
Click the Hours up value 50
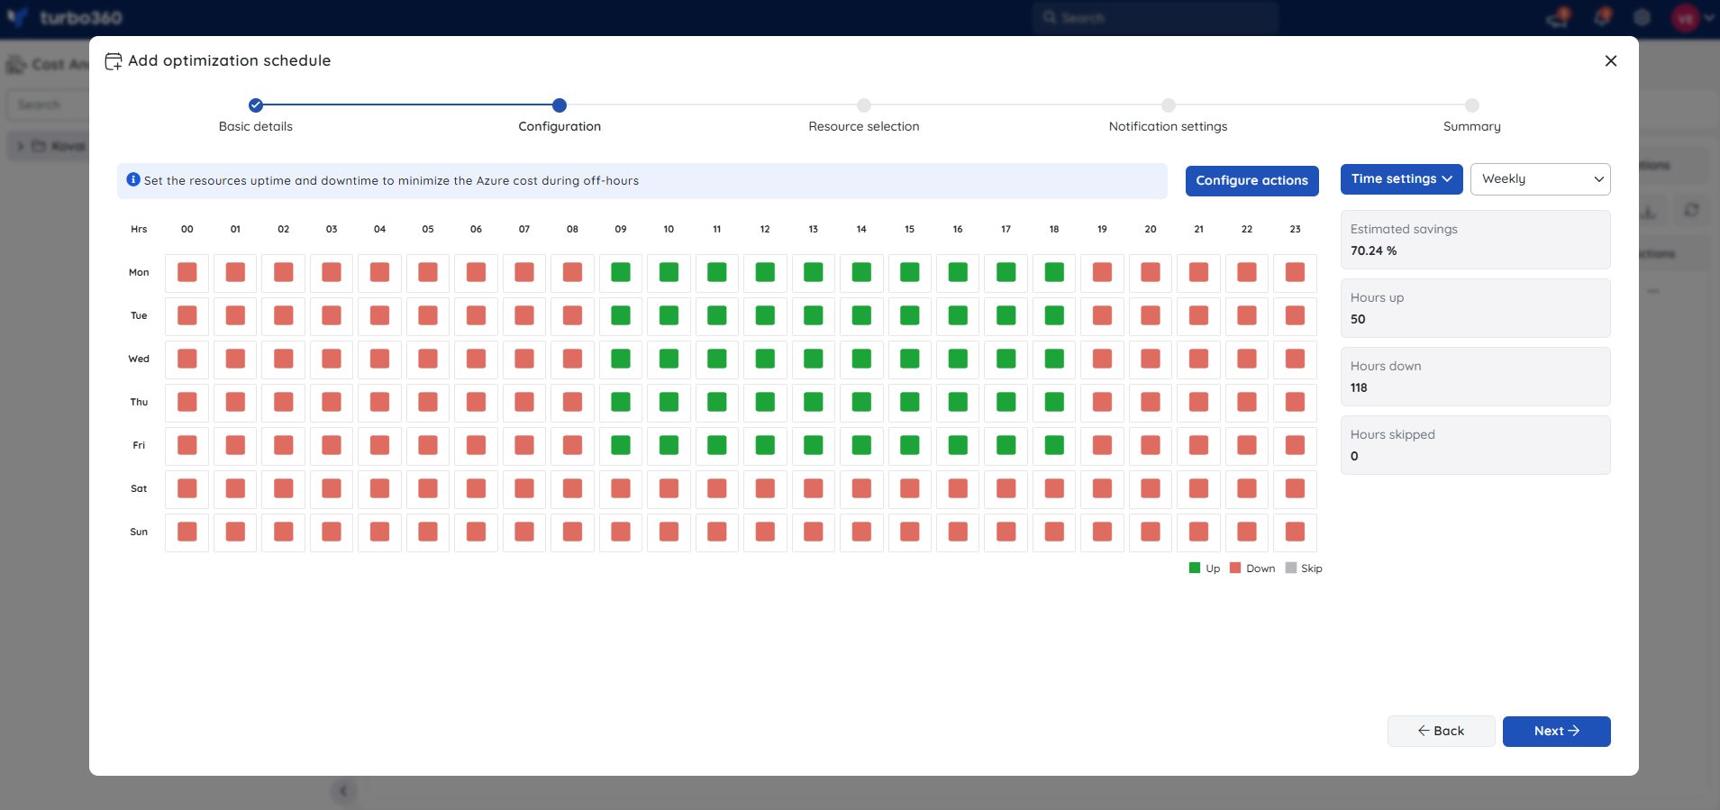click(x=1358, y=319)
